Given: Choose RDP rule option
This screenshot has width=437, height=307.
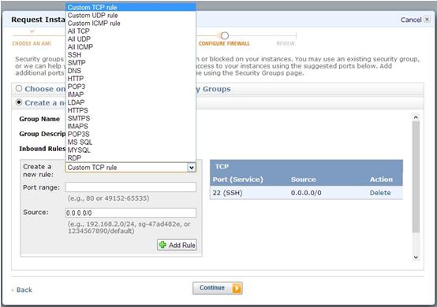Looking at the screenshot, I should coord(131,157).
